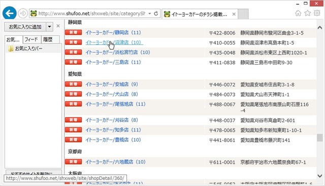This screenshot has width=325, height=186.
Task: Click the 新着 badge beside 三島店
Action: 73,62
